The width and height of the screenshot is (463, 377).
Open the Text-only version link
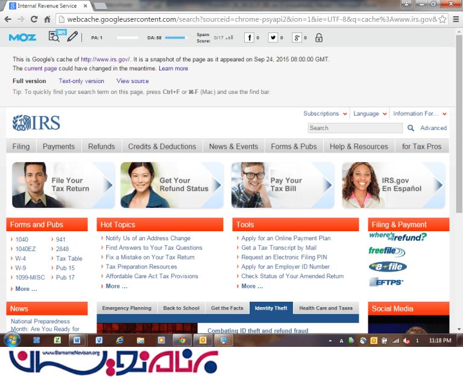point(81,81)
